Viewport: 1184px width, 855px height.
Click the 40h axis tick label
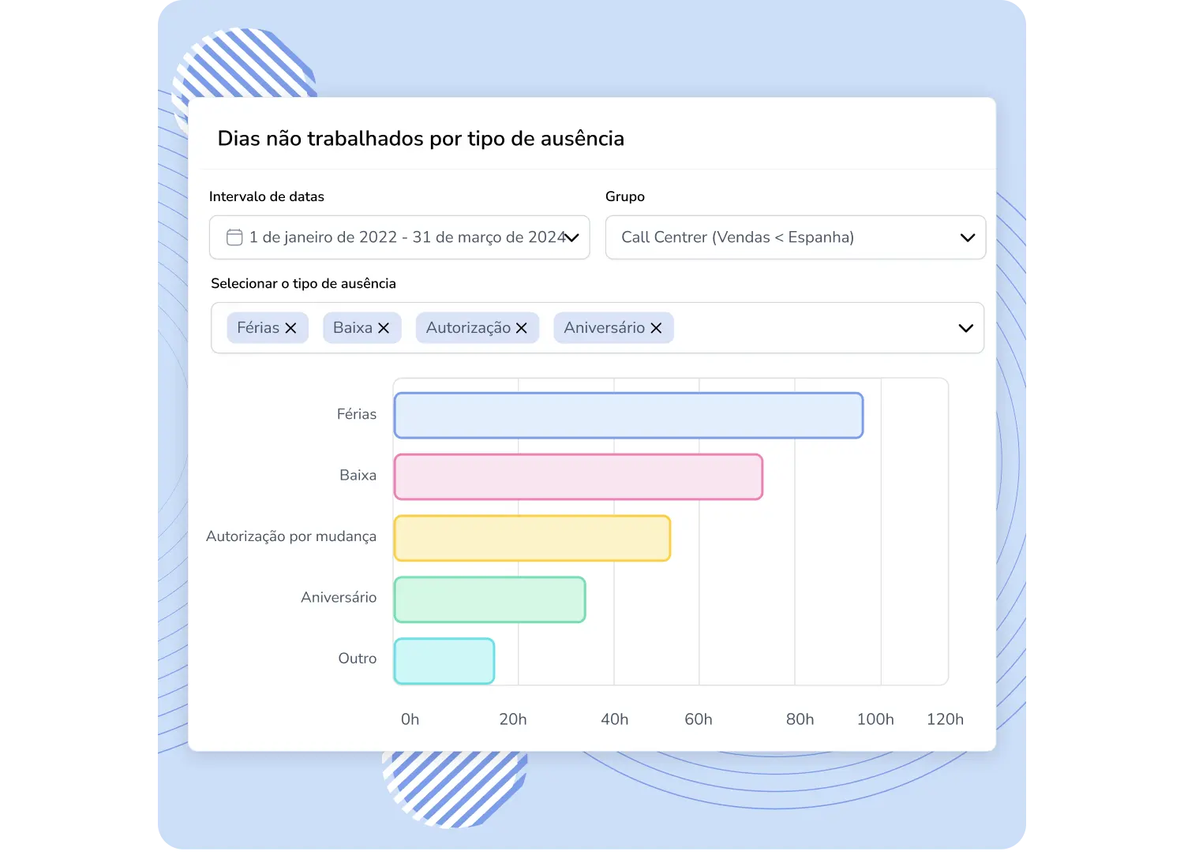[615, 719]
